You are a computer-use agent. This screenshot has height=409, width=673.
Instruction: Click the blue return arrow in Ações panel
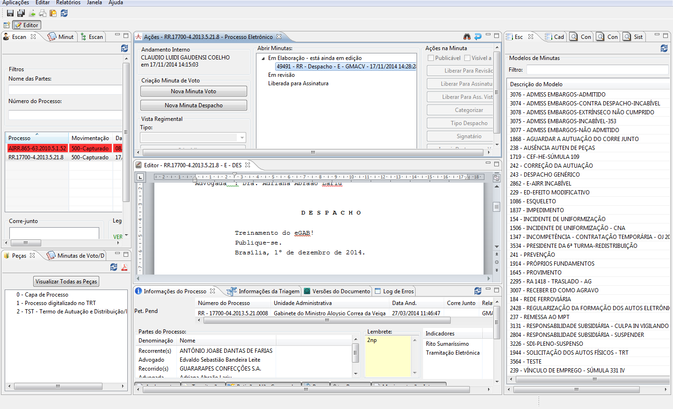478,37
